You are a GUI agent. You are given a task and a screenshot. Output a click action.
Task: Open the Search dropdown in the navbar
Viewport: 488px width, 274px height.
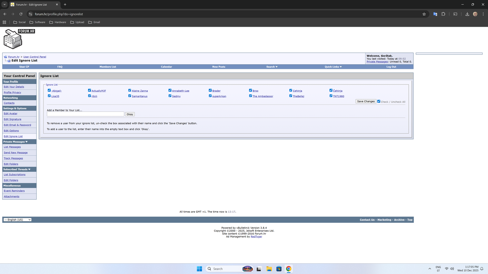coord(272,67)
